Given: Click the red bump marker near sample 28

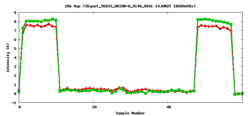Looking at the screenshot, I should point(123,87).
